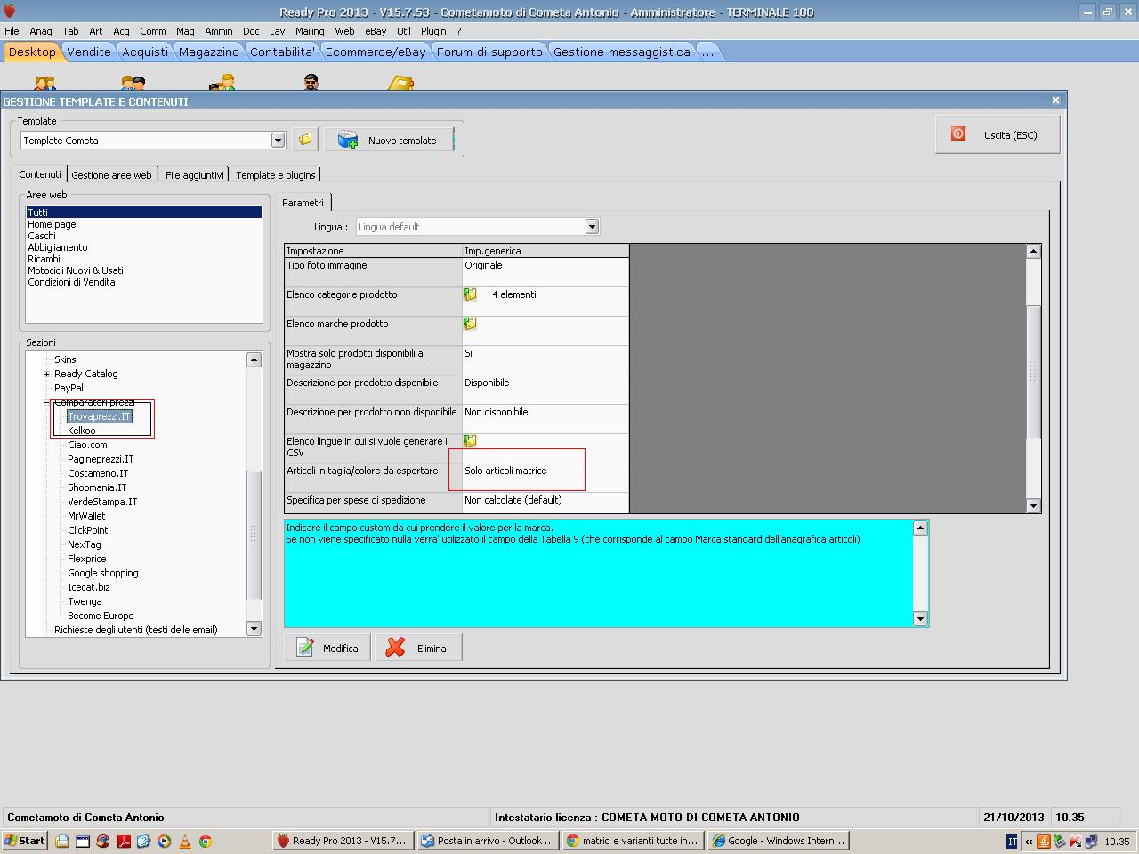1139x854 pixels.
Task: Open folder icon in Elenco marche prodotto row
Action: (x=470, y=324)
